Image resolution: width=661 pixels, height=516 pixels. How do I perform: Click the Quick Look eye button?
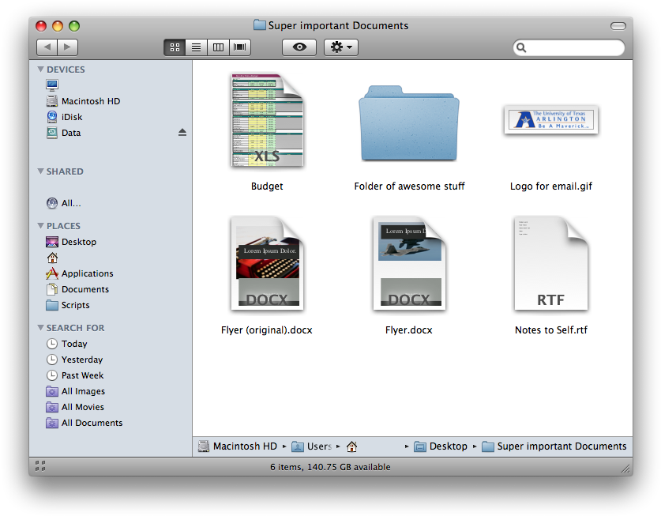click(299, 47)
